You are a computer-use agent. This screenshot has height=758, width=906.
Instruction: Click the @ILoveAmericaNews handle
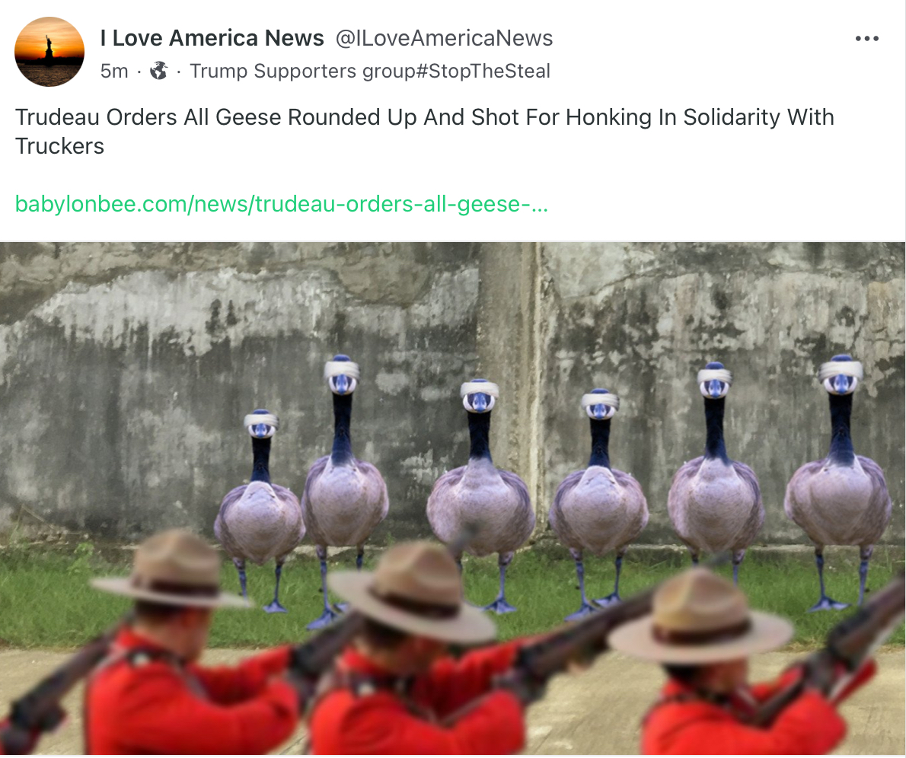[x=444, y=38]
